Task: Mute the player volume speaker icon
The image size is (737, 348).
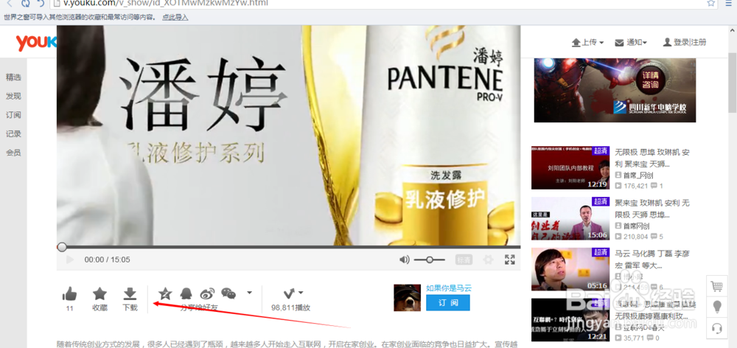Action: click(x=404, y=260)
